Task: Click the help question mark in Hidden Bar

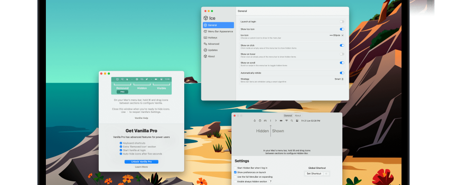Action: point(271,181)
